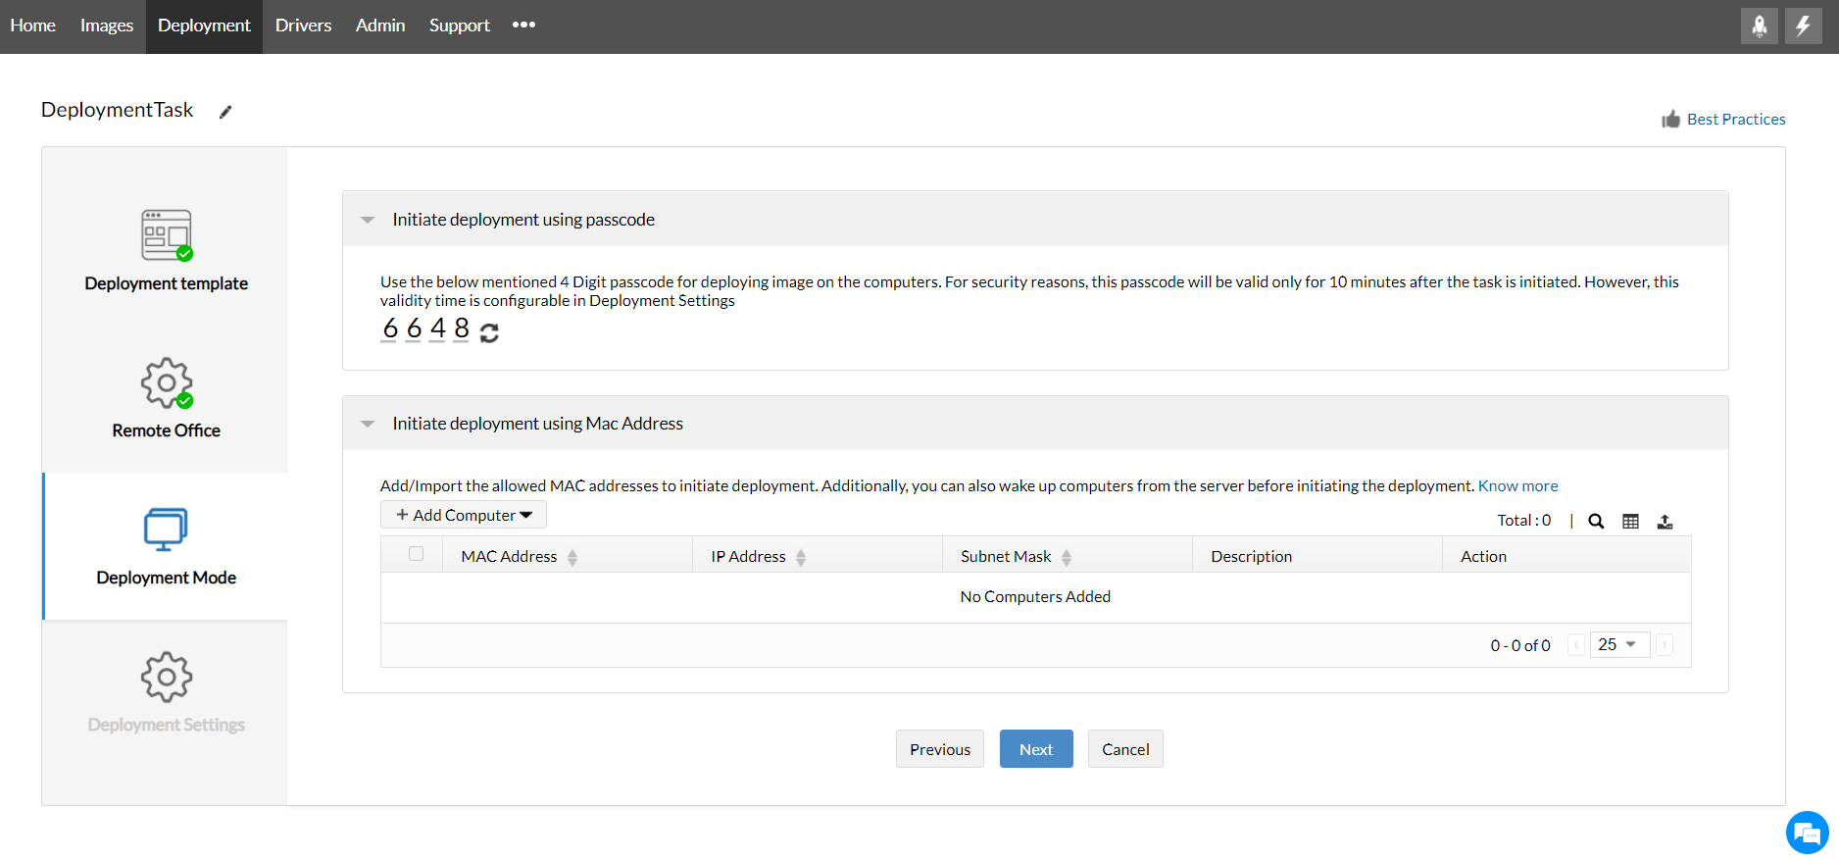Click the Next button
The image size is (1839, 859).
click(x=1035, y=749)
